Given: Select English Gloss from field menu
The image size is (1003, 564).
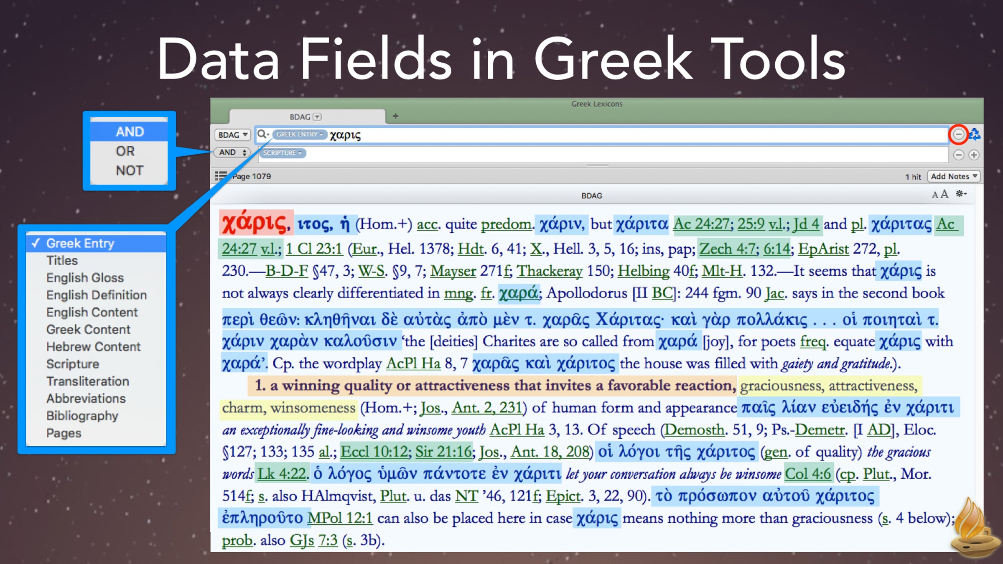Looking at the screenshot, I should pos(85,278).
